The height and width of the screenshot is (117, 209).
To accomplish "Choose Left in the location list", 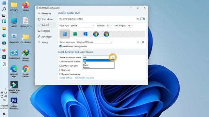I will pyautogui.click(x=99, y=60).
